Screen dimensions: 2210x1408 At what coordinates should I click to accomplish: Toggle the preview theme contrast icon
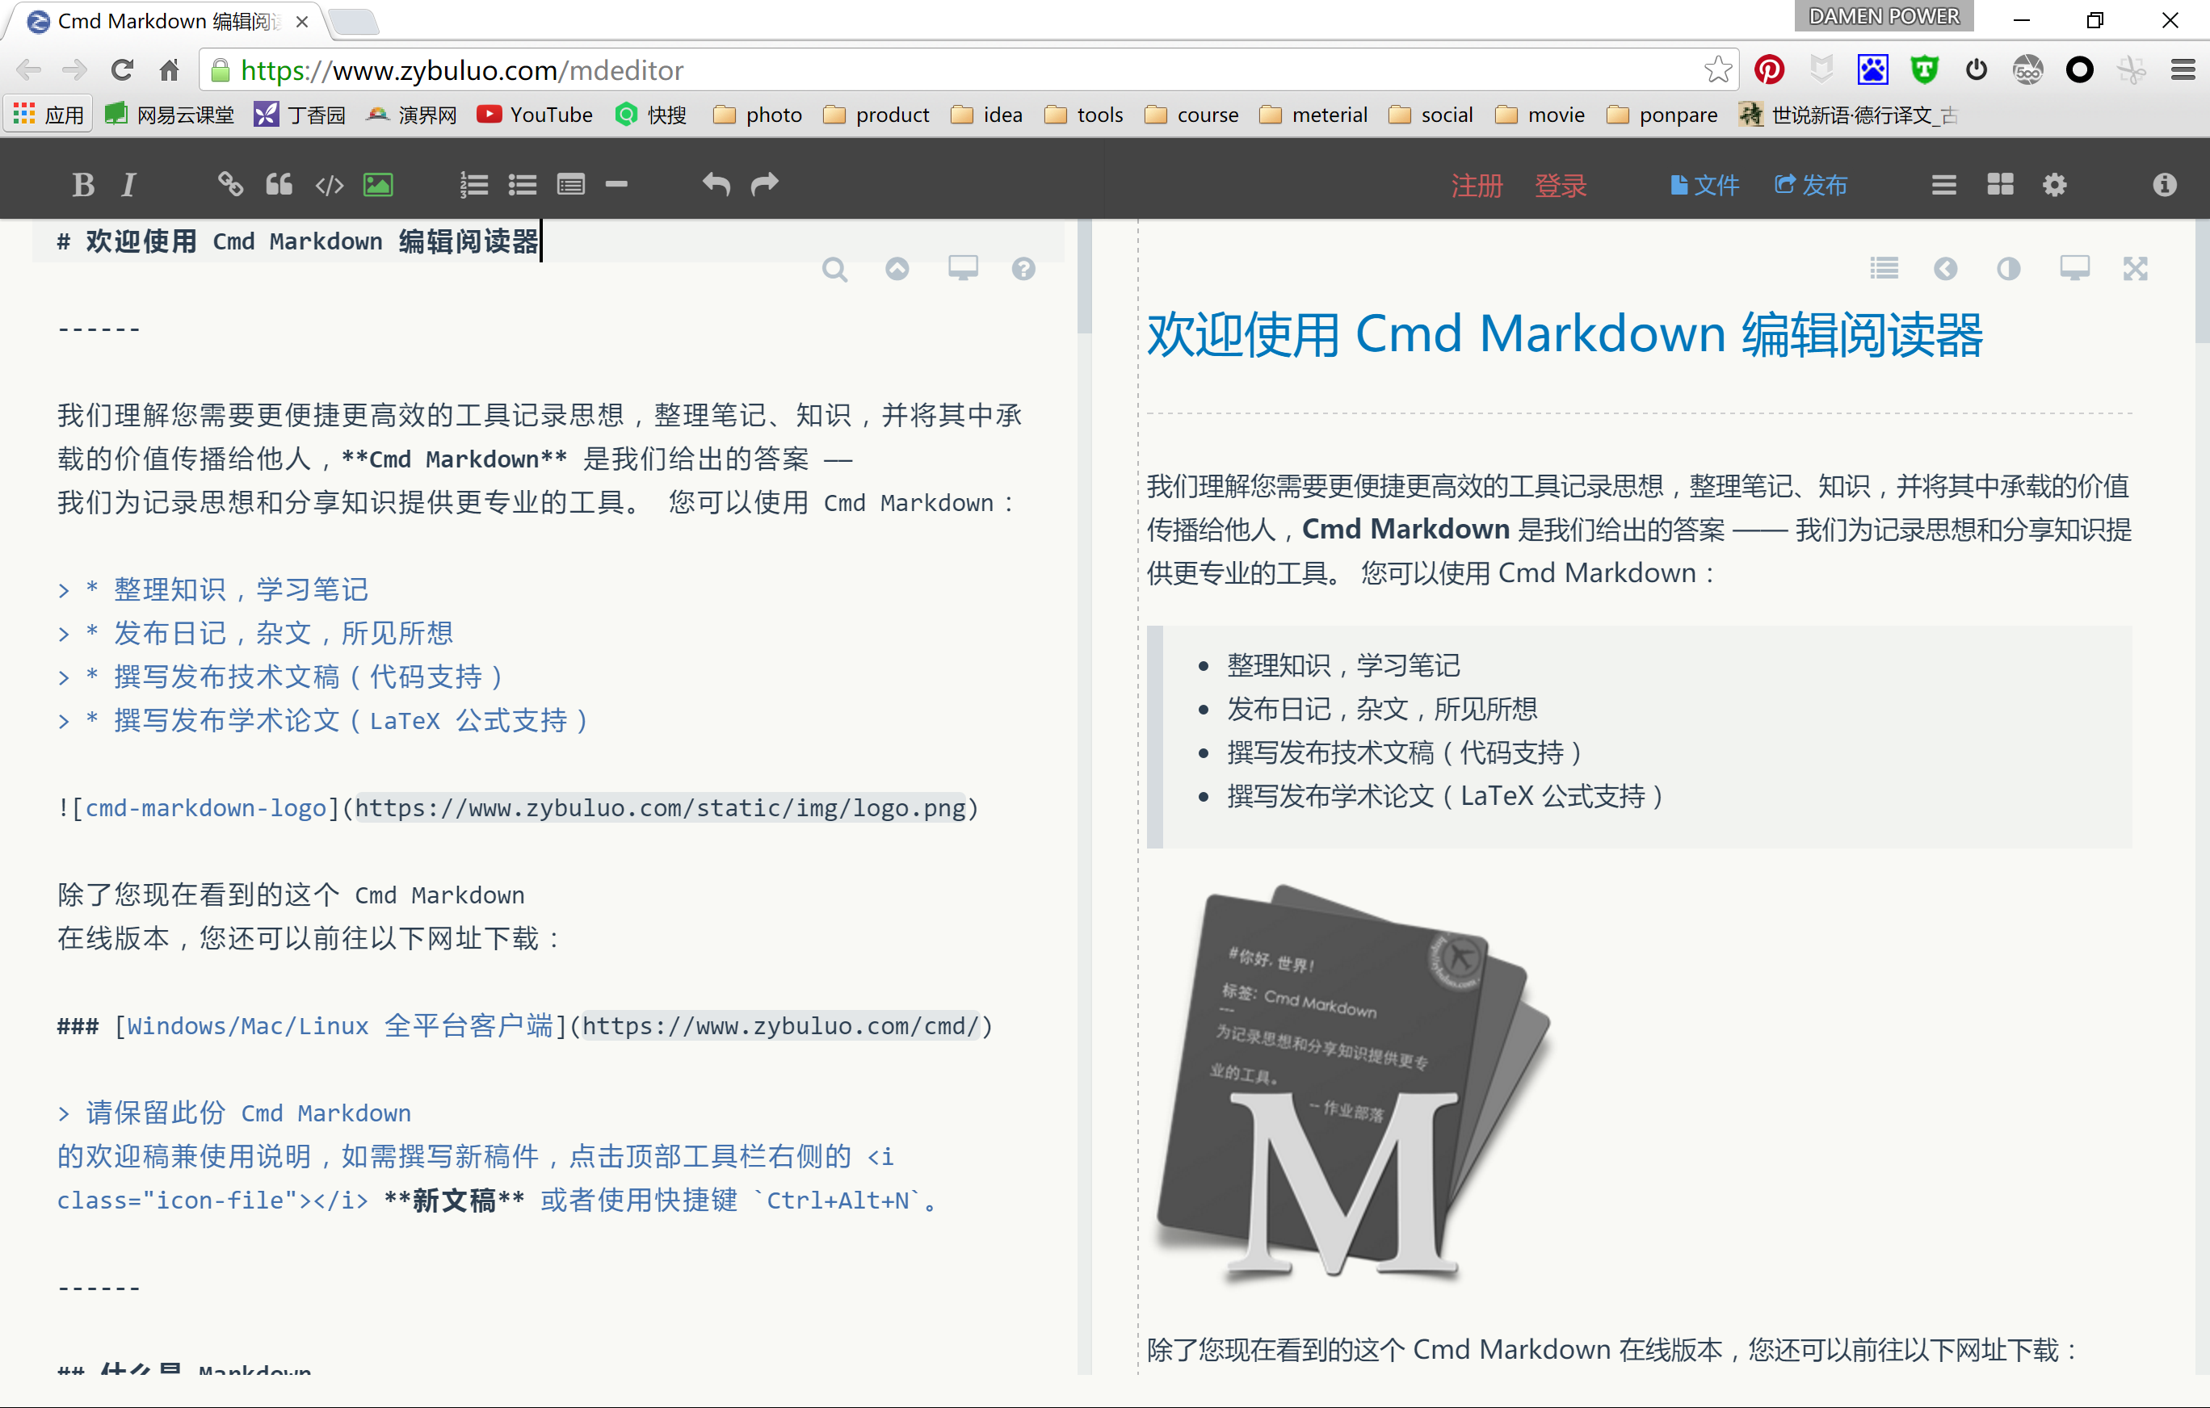2008,269
